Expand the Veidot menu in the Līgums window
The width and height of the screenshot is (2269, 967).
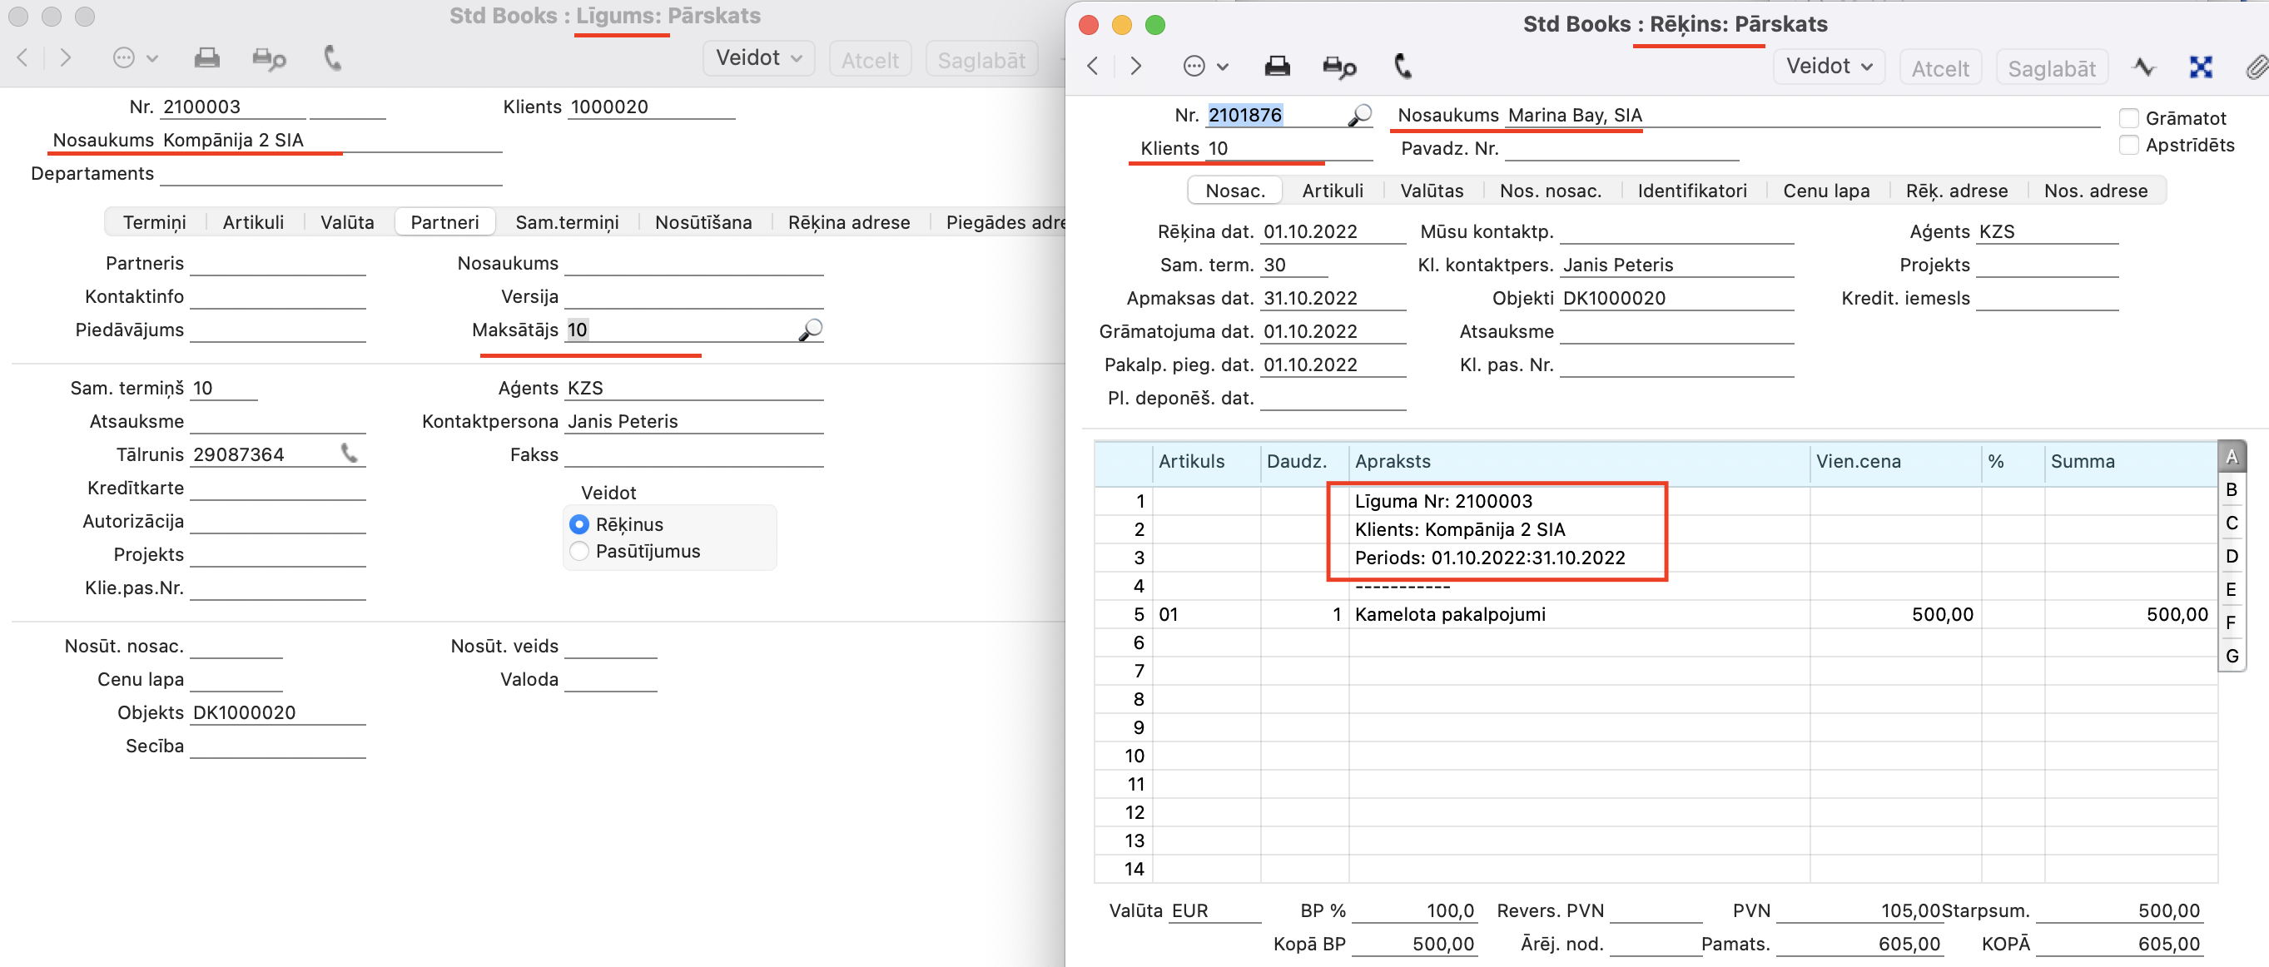758,58
